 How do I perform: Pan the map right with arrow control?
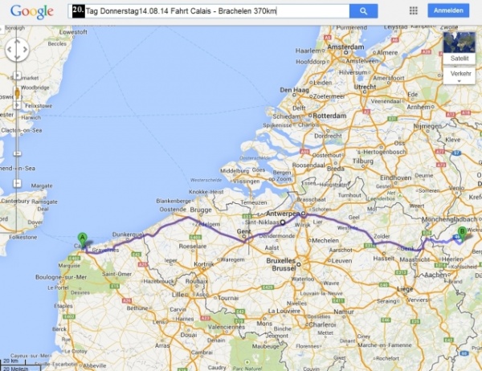tap(26, 50)
